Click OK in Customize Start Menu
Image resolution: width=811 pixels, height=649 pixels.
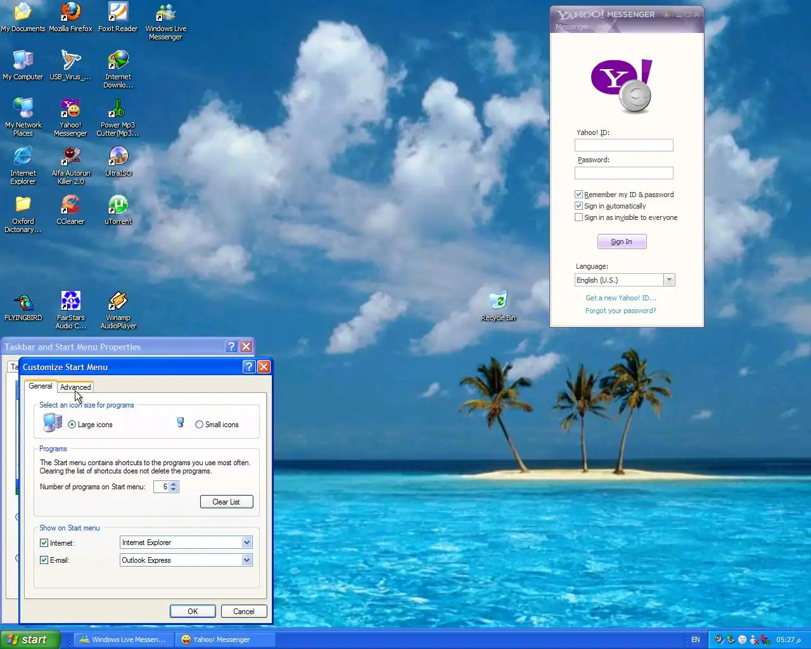[193, 612]
